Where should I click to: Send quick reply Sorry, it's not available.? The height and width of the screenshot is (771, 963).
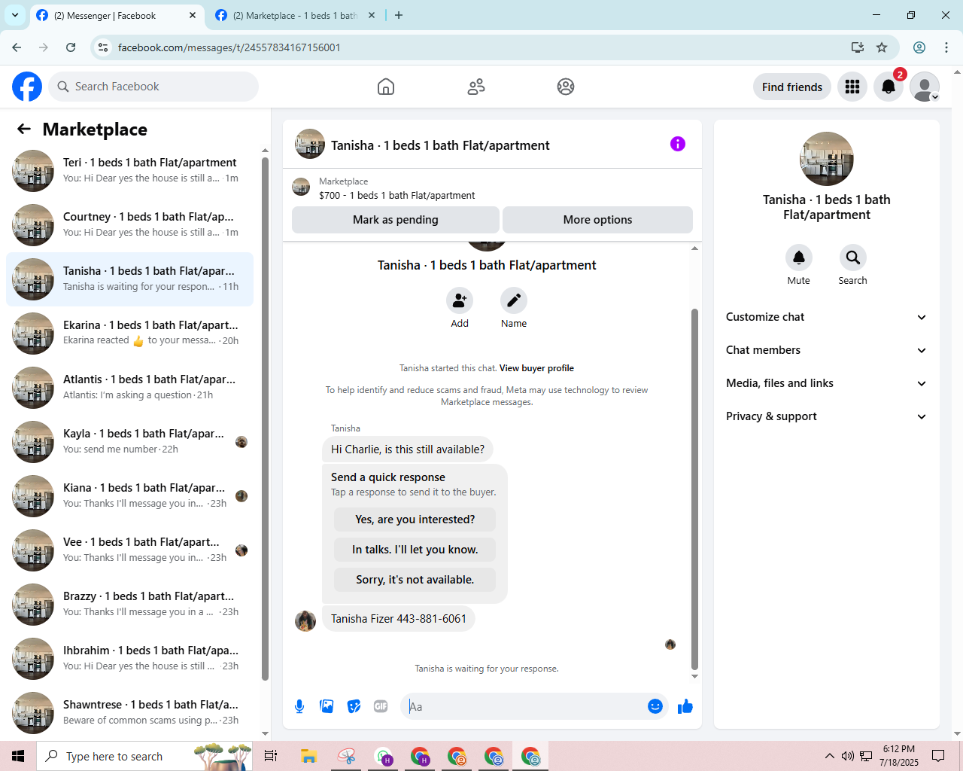[415, 580]
